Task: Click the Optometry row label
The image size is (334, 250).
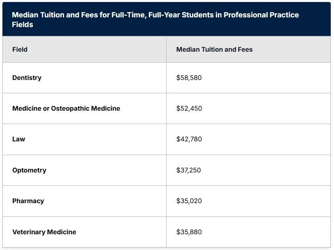Action: (29, 170)
